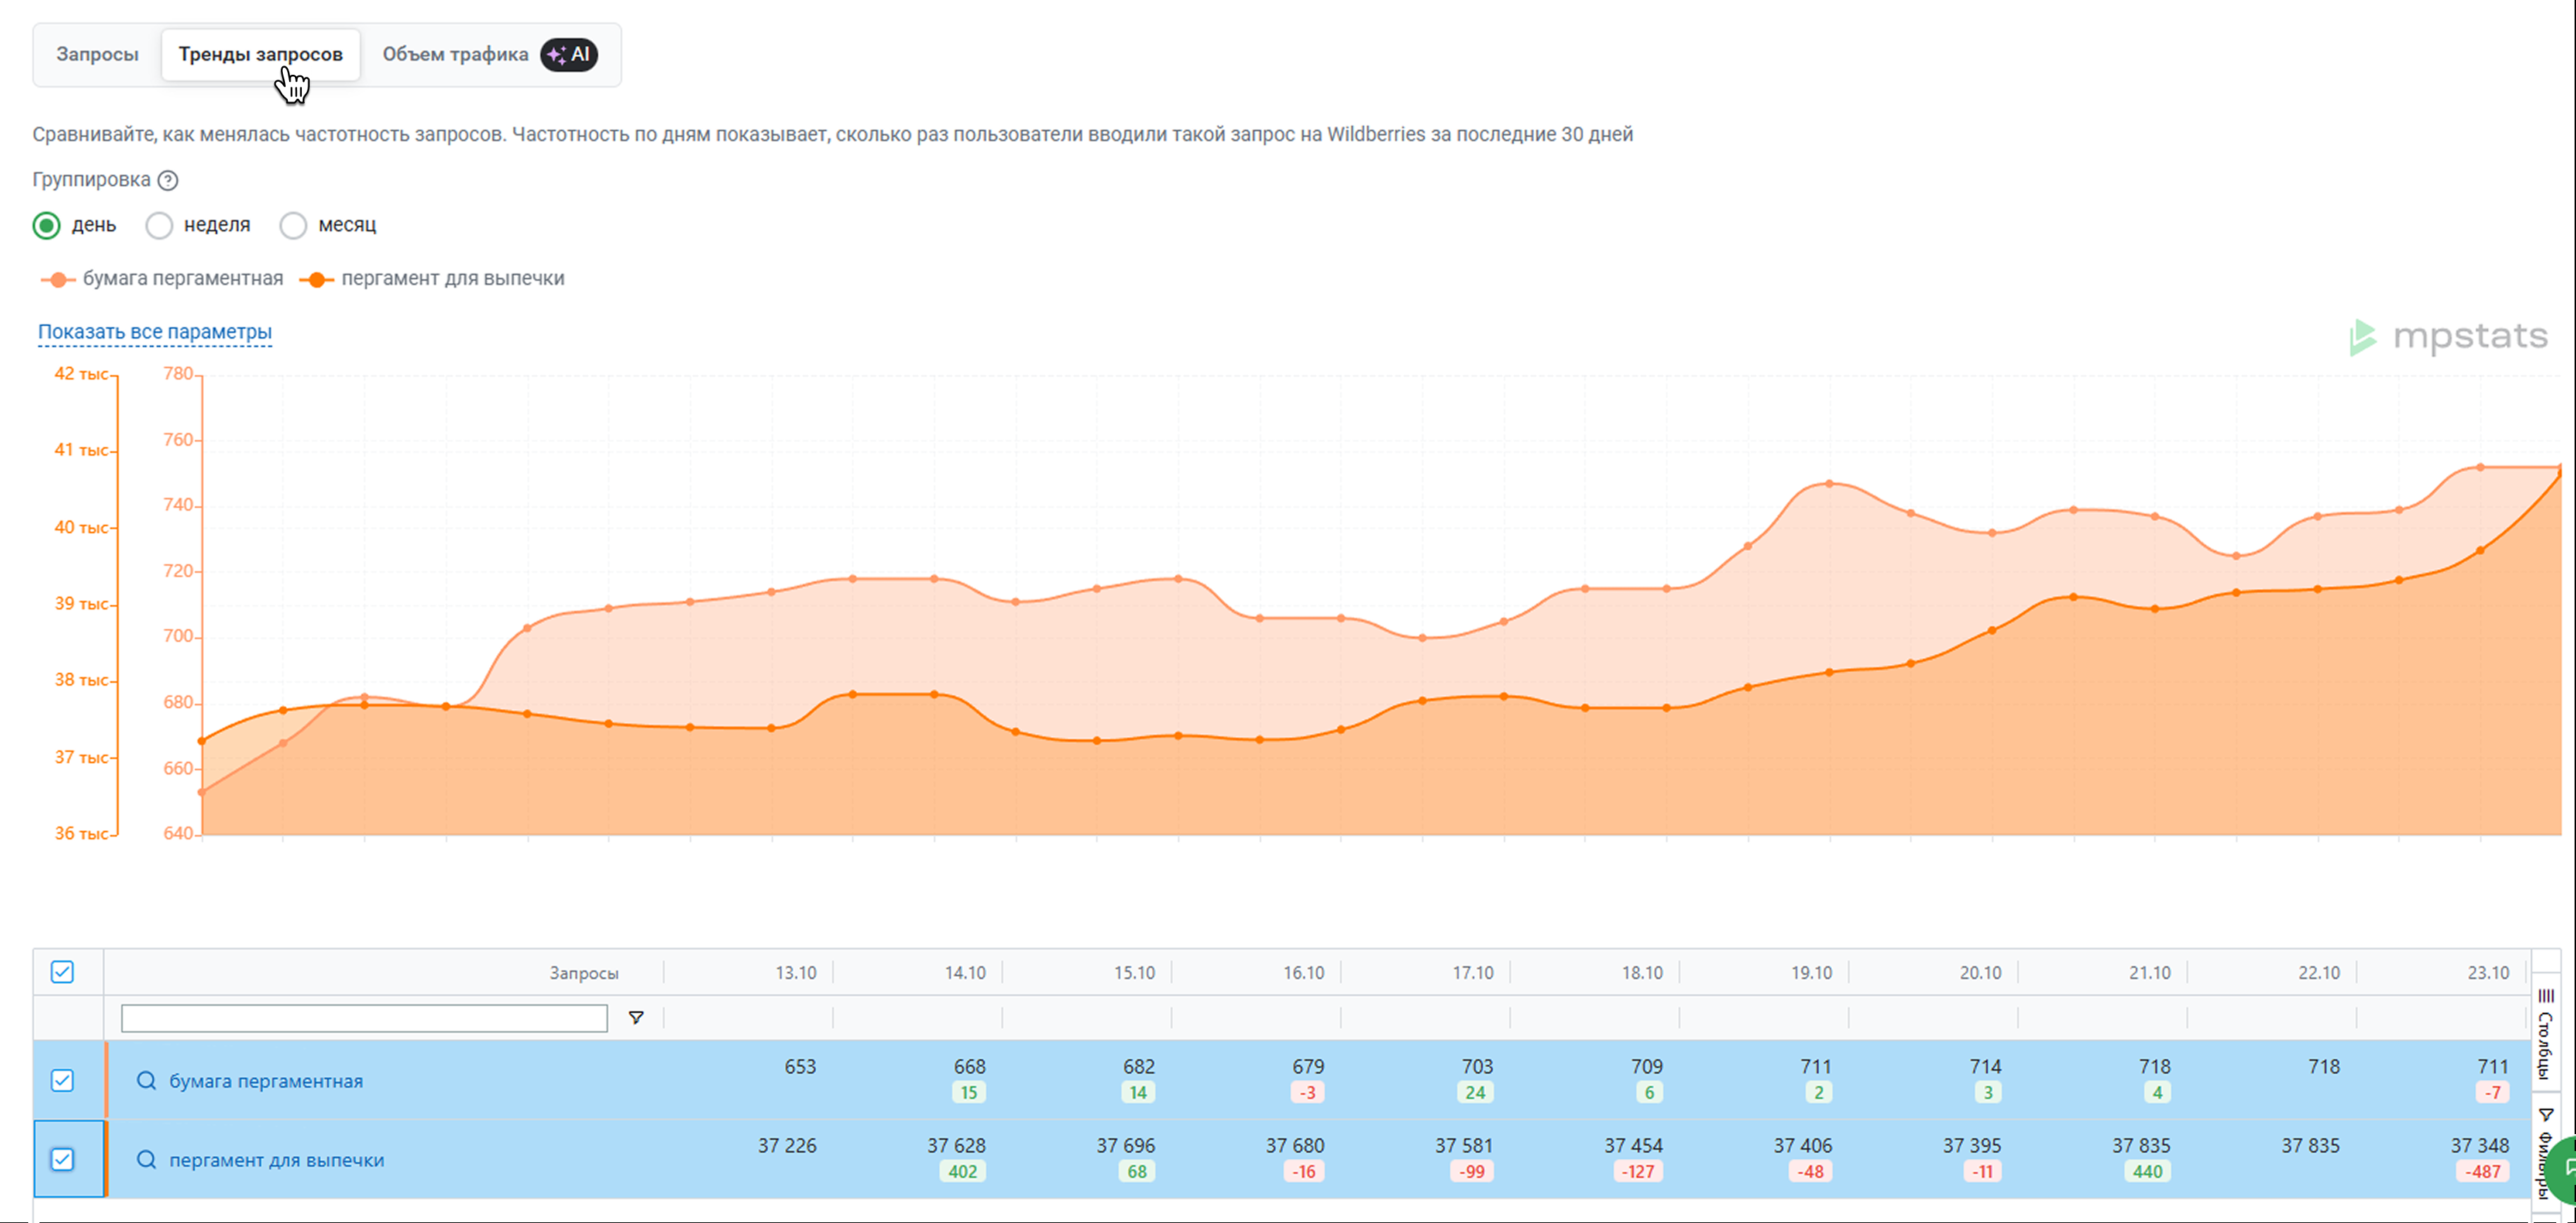The image size is (2576, 1223).
Task: Click the filter funnel icon in Запросы column
Action: pos(636,1018)
